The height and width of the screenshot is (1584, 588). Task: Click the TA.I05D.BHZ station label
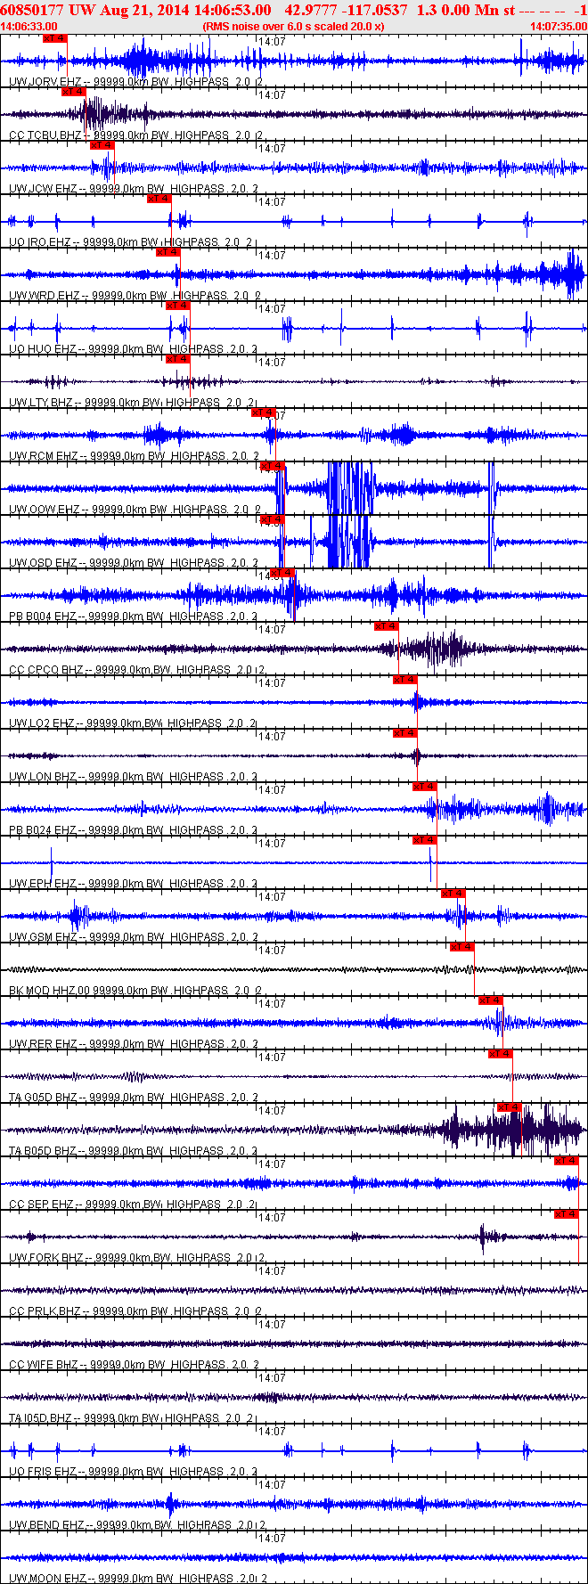[41, 1418]
